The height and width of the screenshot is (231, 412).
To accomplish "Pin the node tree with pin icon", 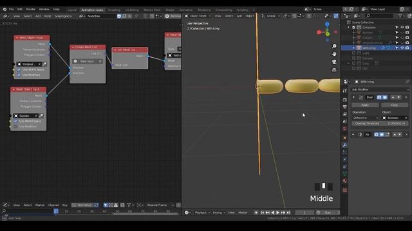I will click(x=136, y=16).
